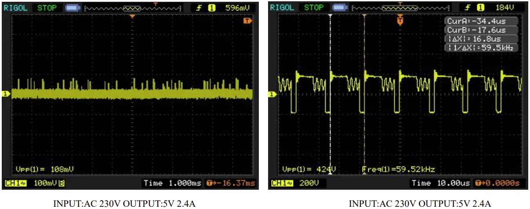Select the trigger channel 1 badge near 596mV
The height and width of the screenshot is (209, 530).
[211, 8]
